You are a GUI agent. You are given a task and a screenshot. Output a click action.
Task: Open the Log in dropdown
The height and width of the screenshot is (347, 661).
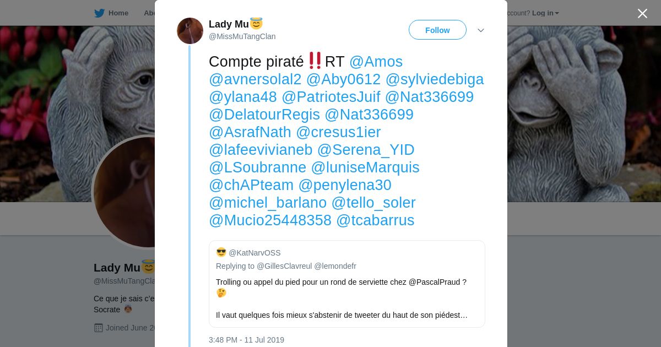545,13
